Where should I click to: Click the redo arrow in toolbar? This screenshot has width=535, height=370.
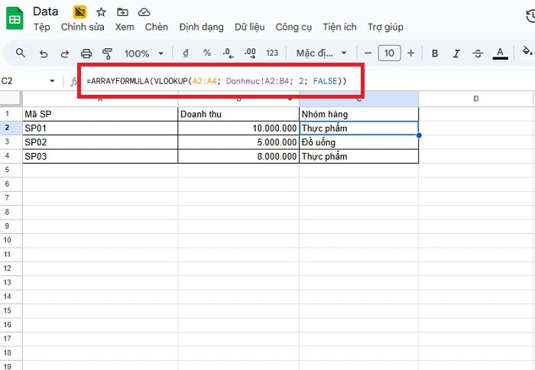(x=65, y=54)
